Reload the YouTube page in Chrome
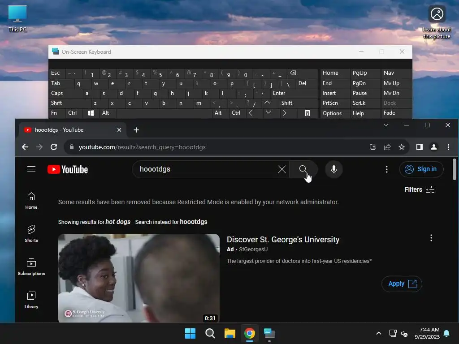Viewport: 459px width, 344px height. click(x=54, y=147)
